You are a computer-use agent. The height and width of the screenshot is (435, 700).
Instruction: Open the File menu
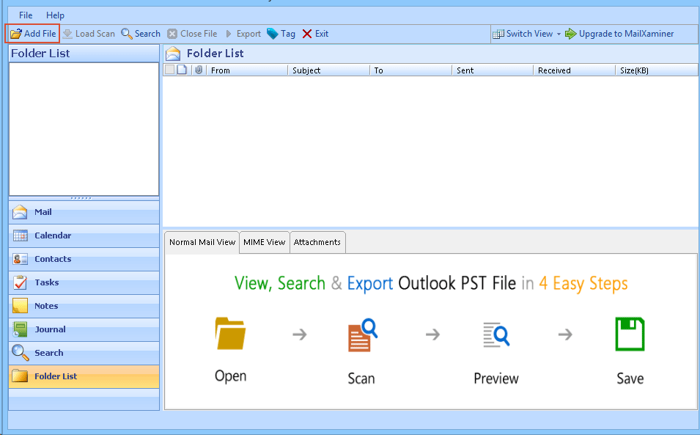tap(26, 15)
